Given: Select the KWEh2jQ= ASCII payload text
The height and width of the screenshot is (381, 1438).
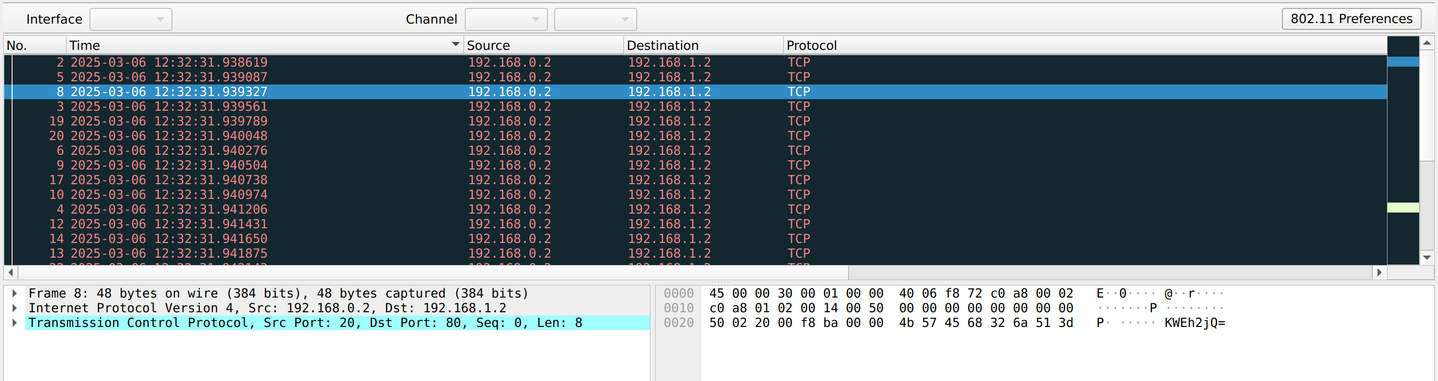Looking at the screenshot, I should 1194,323.
